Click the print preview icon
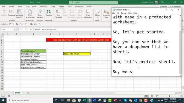184x103 pixels. (31, 24)
